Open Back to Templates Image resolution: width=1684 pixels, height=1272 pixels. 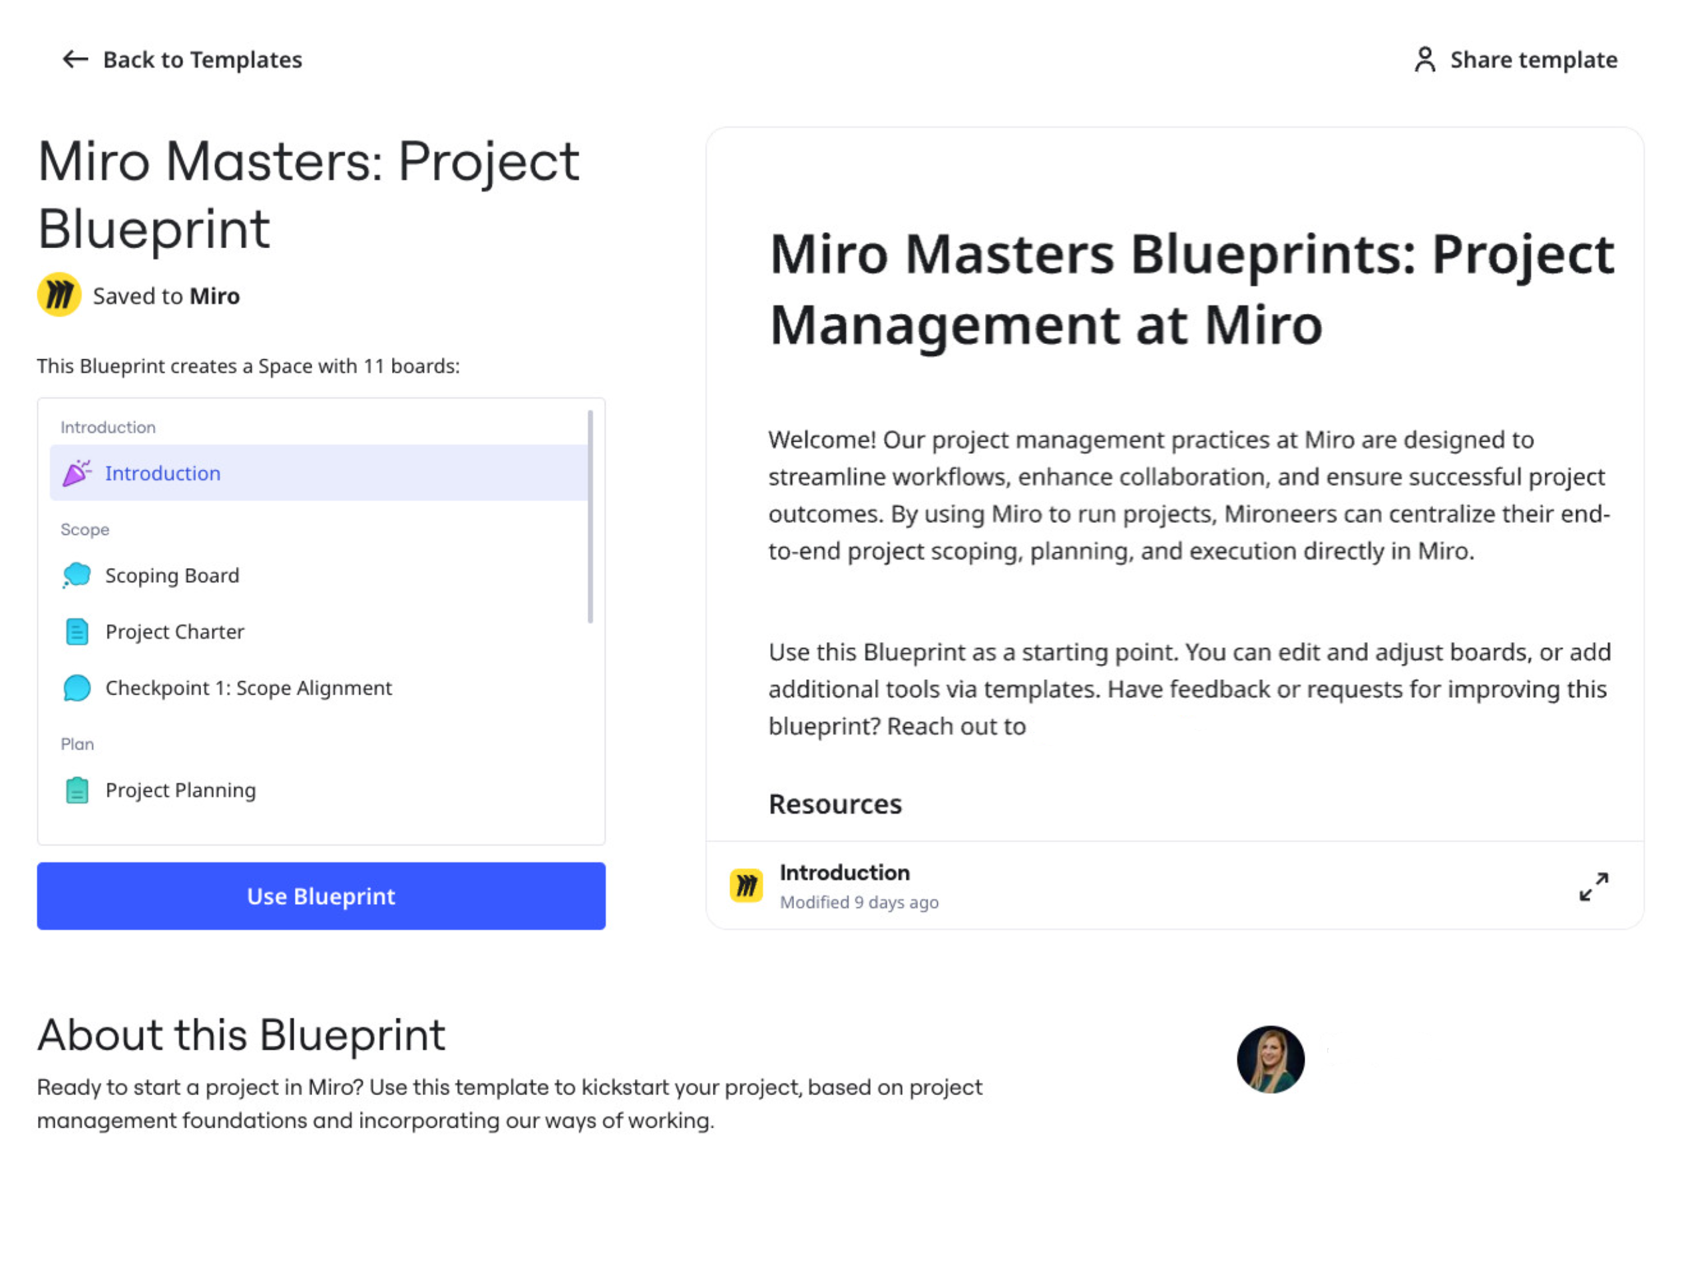pyautogui.click(x=202, y=59)
